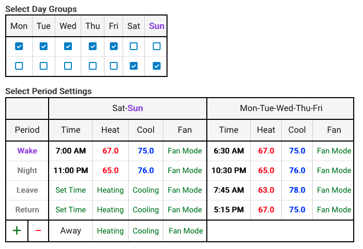Check Mon in second day group row
Viewport: 363px width, 249px height.
19,66
